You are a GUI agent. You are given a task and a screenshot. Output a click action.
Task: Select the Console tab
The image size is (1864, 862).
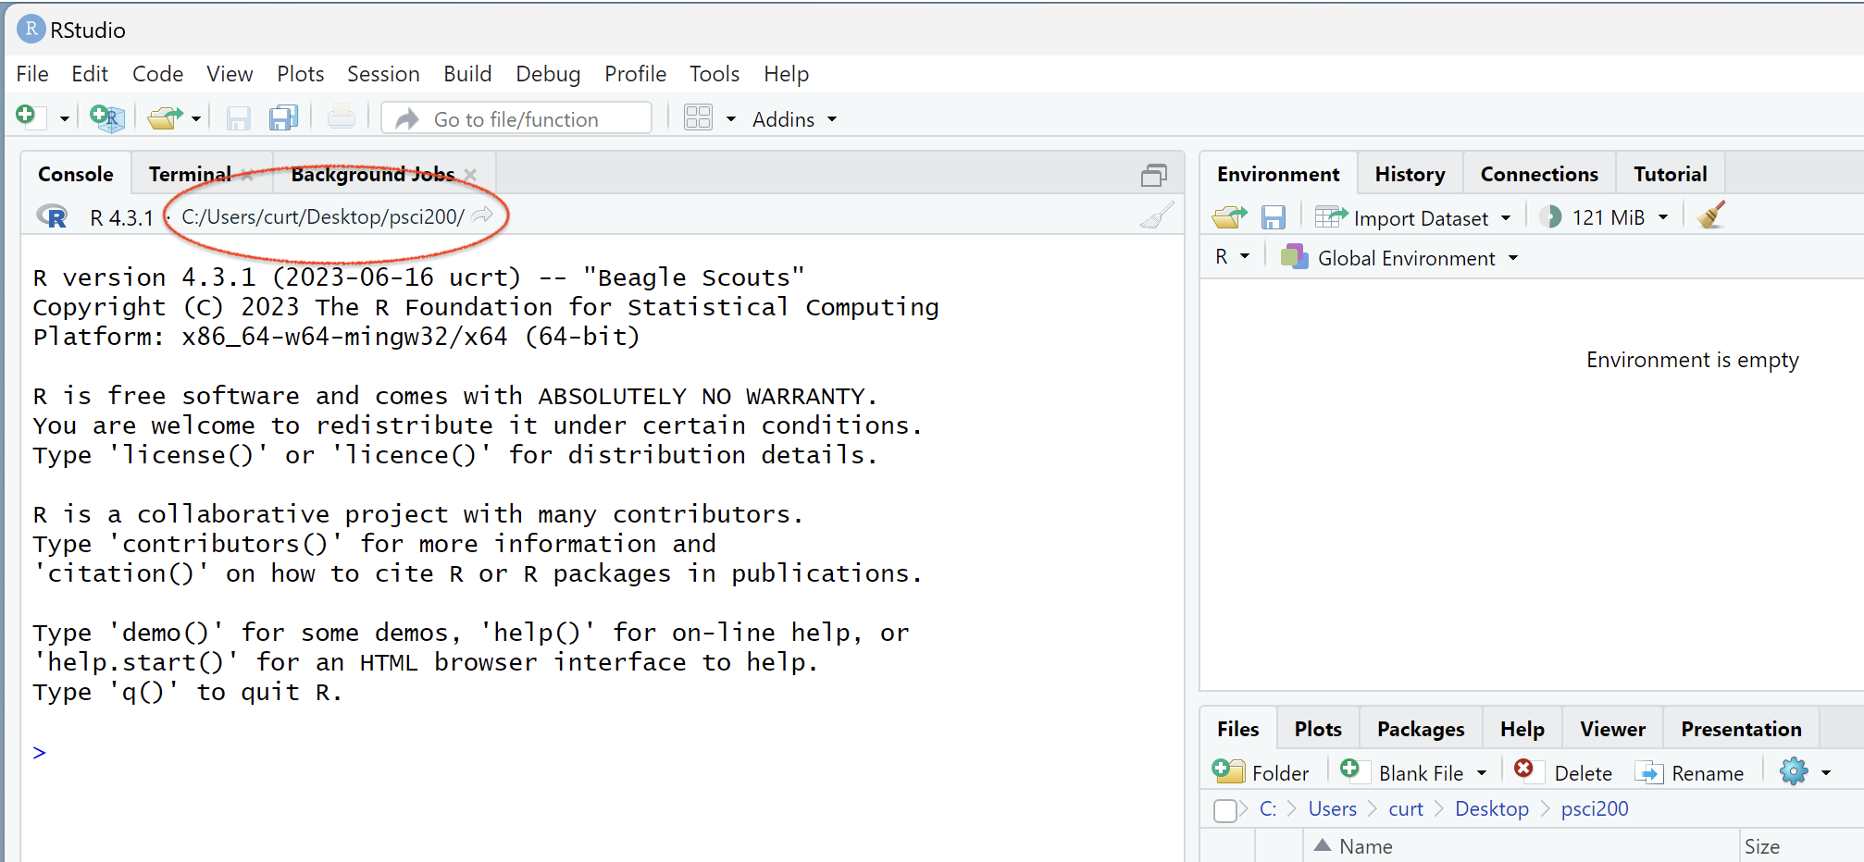[76, 174]
